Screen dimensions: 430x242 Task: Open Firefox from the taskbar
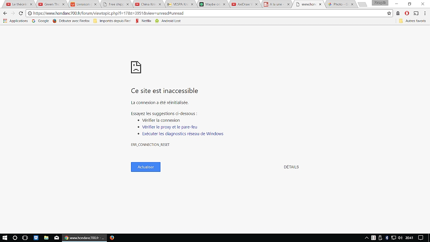click(112, 238)
